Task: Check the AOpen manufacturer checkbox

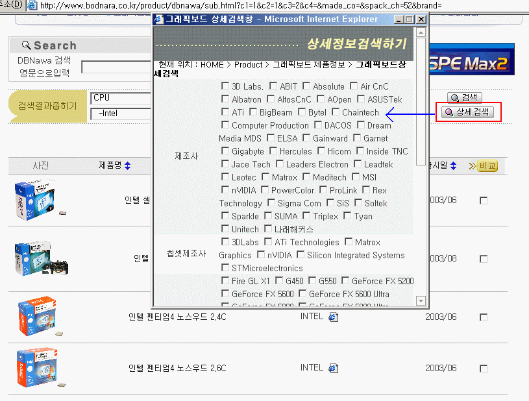Action: 321,99
